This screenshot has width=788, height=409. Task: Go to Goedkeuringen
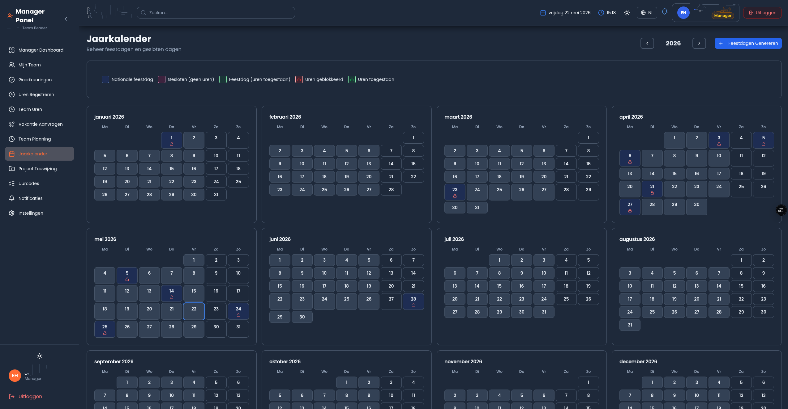click(x=39, y=80)
